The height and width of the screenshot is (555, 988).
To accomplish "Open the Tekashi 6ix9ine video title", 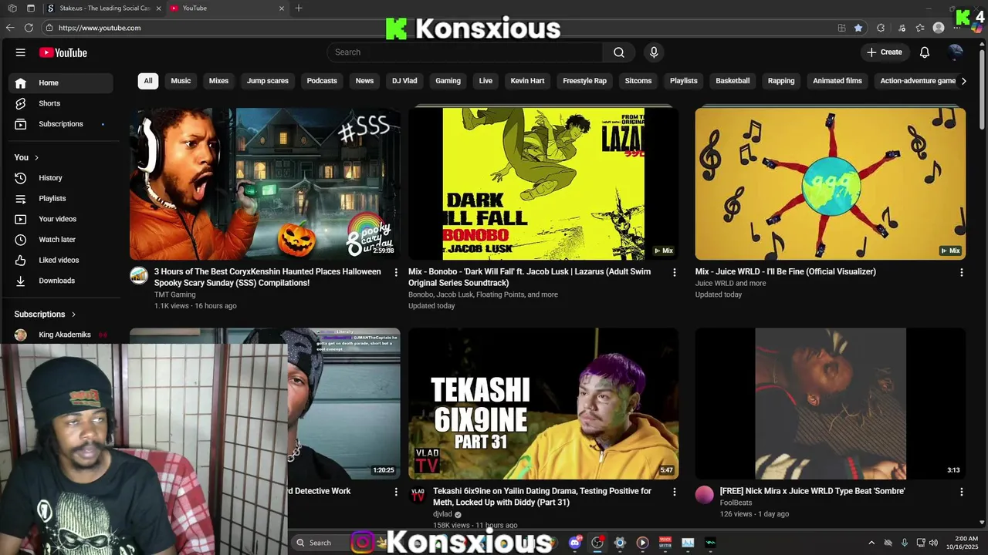I will (542, 496).
